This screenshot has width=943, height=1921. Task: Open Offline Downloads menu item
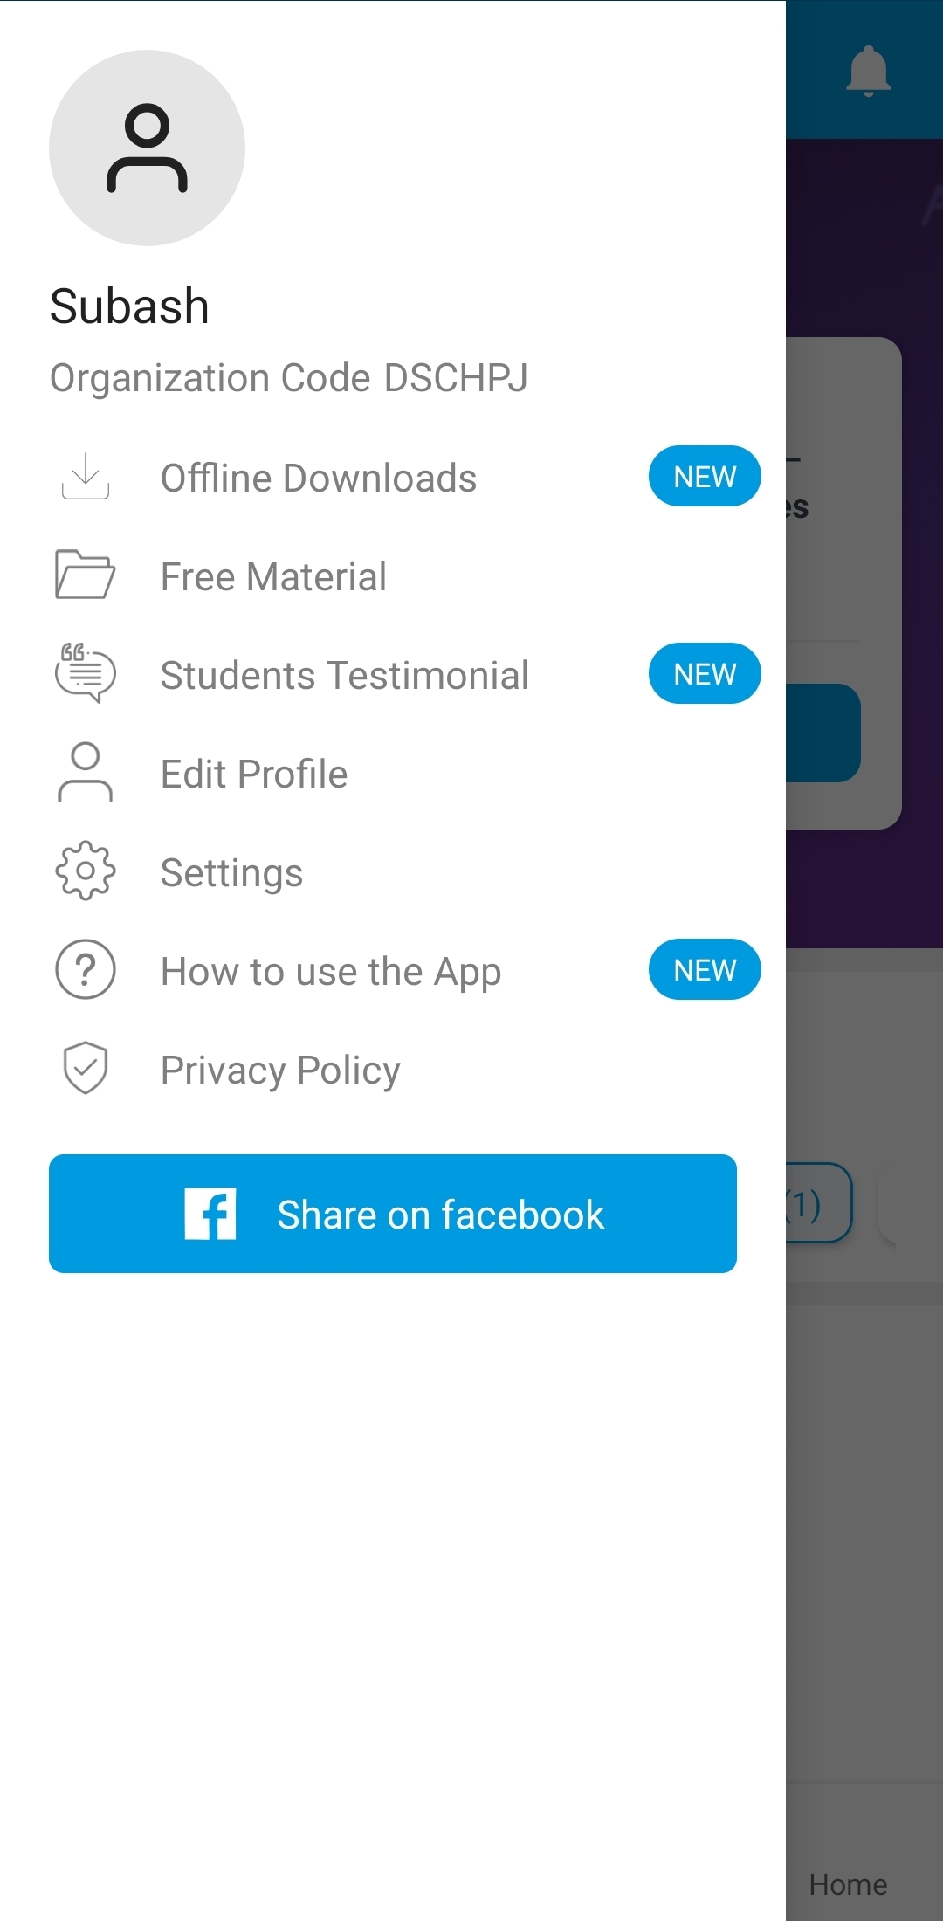point(319,479)
